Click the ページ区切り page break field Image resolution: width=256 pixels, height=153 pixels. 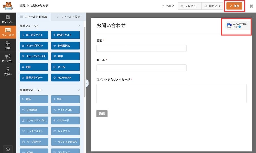(34, 142)
